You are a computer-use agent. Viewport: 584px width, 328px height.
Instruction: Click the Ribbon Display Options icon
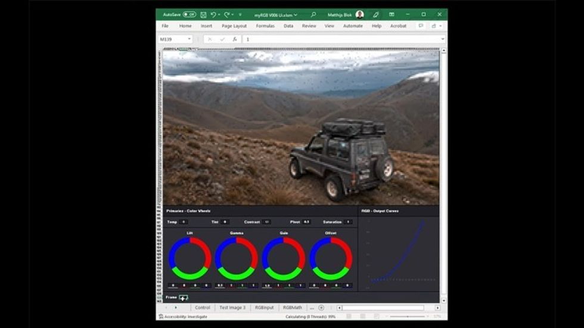(x=392, y=14)
